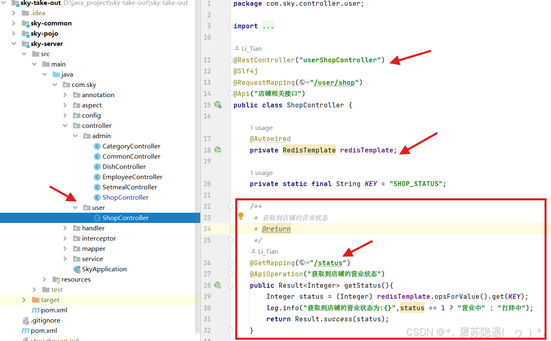Viewport: 551px width, 341px height.
Task: Expand the annotation package chevron
Action: [x=65, y=95]
